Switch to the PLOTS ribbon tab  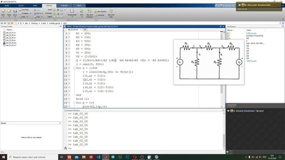tap(21, 6)
